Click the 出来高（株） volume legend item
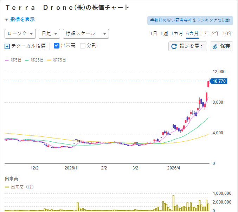The height and width of the screenshot is (212, 238). pos(19,187)
